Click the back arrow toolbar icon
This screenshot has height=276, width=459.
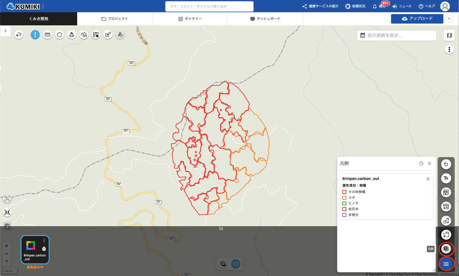click(x=19, y=35)
